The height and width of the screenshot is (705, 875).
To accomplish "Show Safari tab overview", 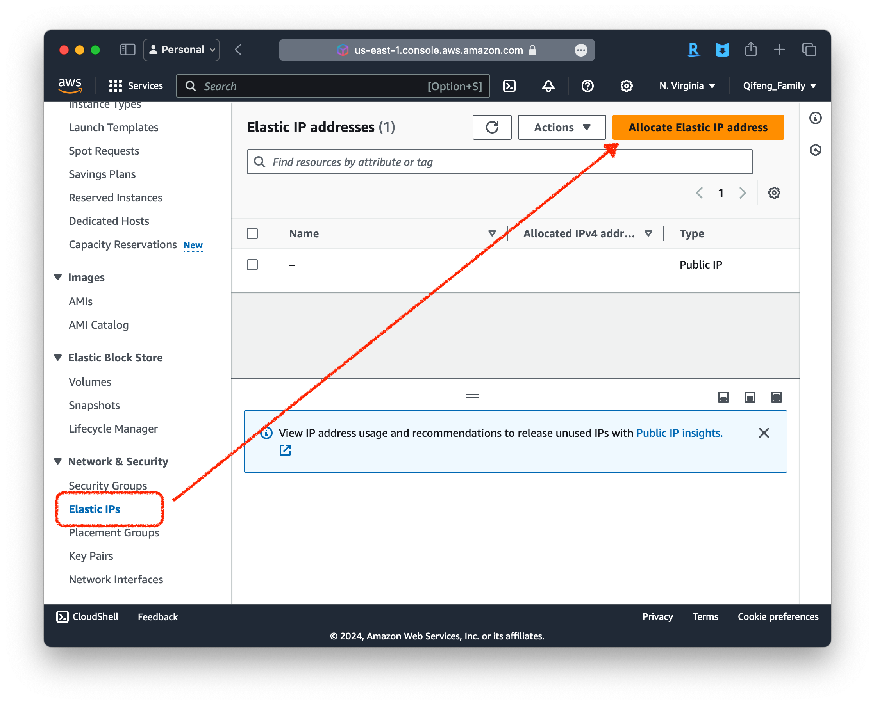I will point(809,50).
